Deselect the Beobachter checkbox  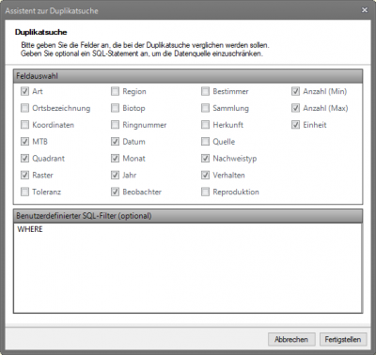coord(115,192)
